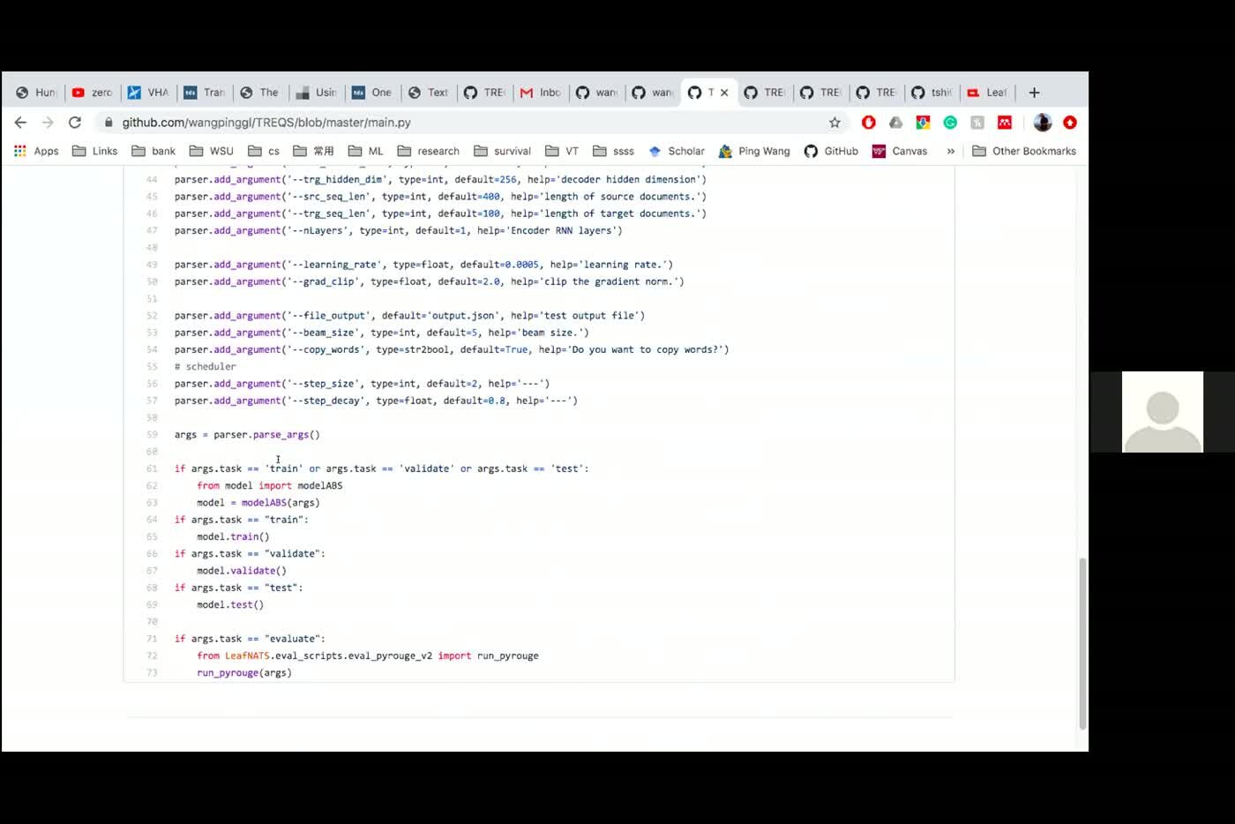1235x824 pixels.
Task: Click 'model.validate()' on line 67
Action: tap(242, 571)
